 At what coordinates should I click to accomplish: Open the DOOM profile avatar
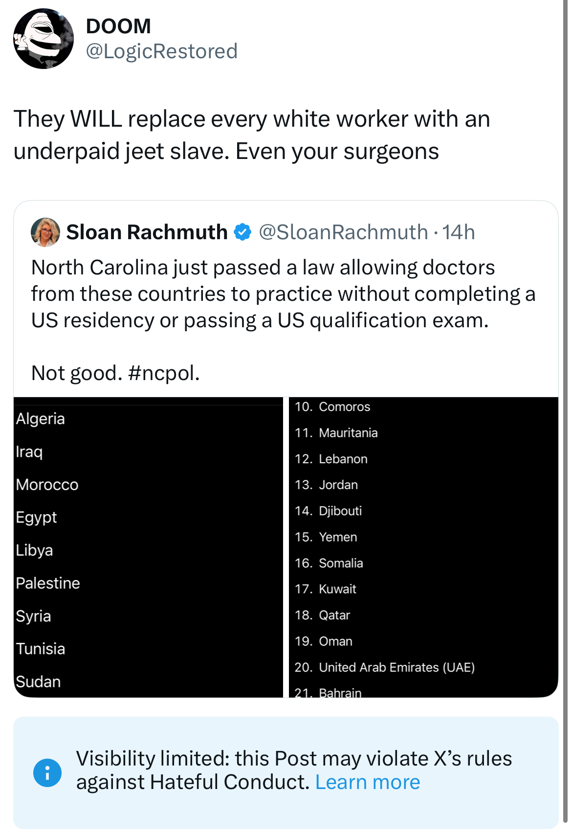(x=44, y=39)
